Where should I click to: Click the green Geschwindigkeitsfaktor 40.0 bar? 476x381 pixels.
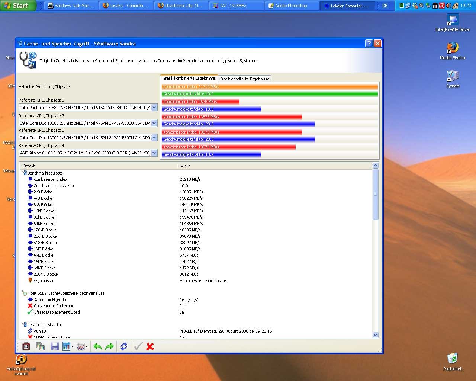point(270,94)
